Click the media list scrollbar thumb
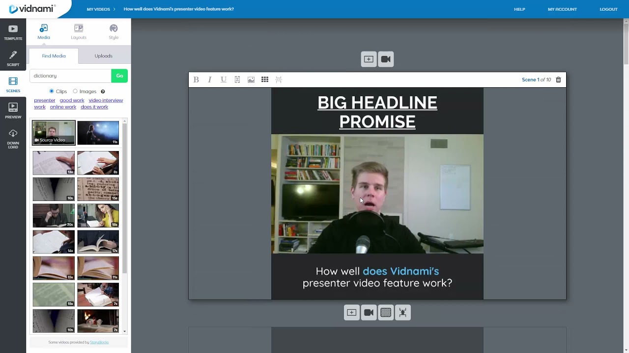Image resolution: width=629 pixels, height=353 pixels. tap(124, 199)
